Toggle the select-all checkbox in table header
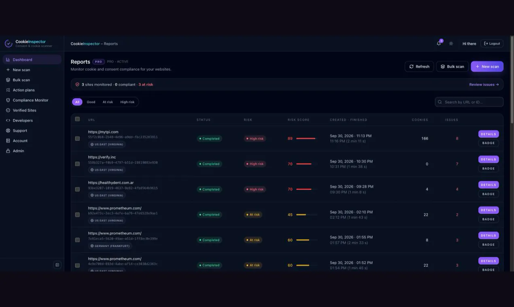This screenshot has width=514, height=307. pos(77,119)
